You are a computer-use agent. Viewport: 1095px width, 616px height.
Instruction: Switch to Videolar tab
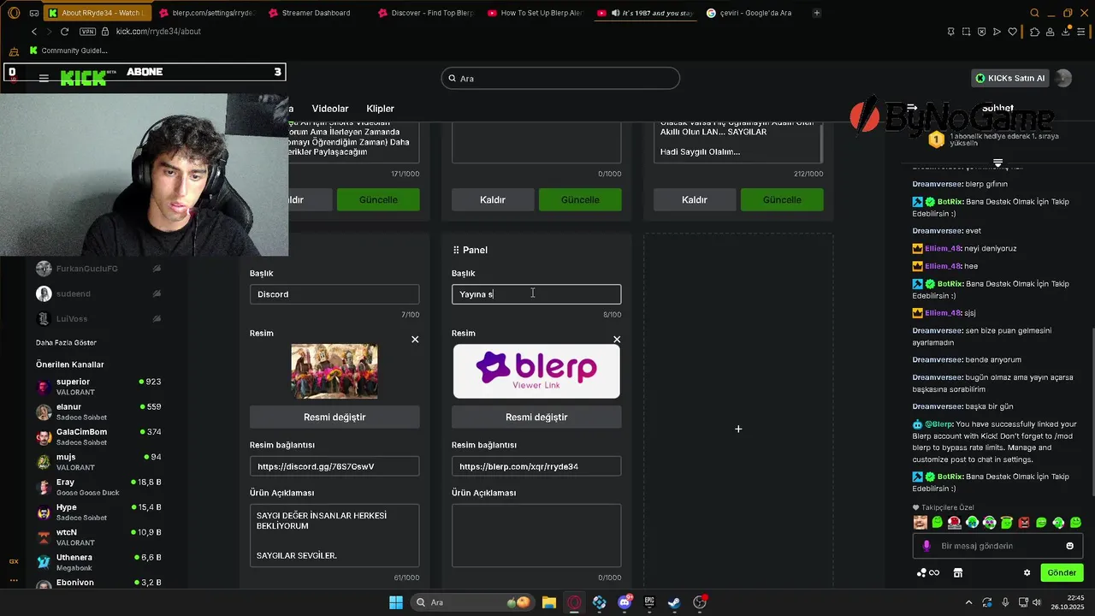tap(330, 109)
